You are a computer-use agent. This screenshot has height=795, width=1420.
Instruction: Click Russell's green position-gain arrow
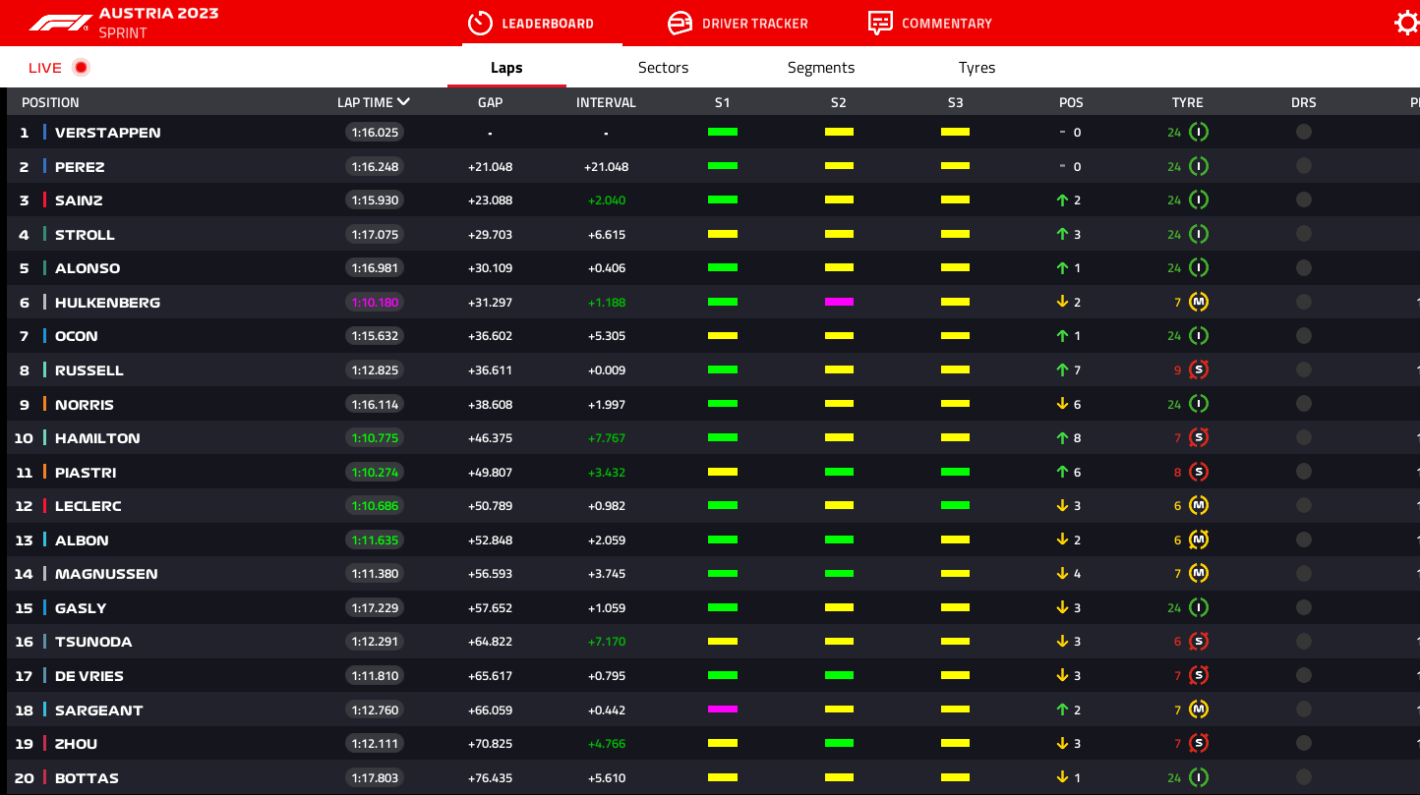[1062, 370]
